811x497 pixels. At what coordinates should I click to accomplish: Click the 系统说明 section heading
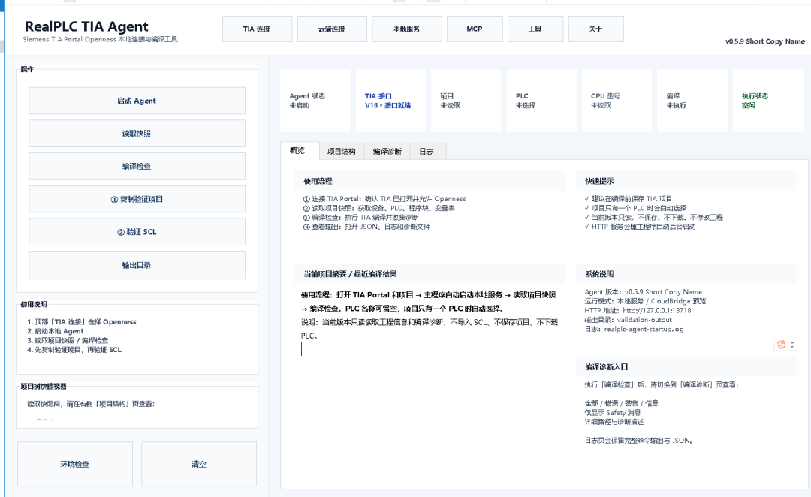tap(599, 274)
